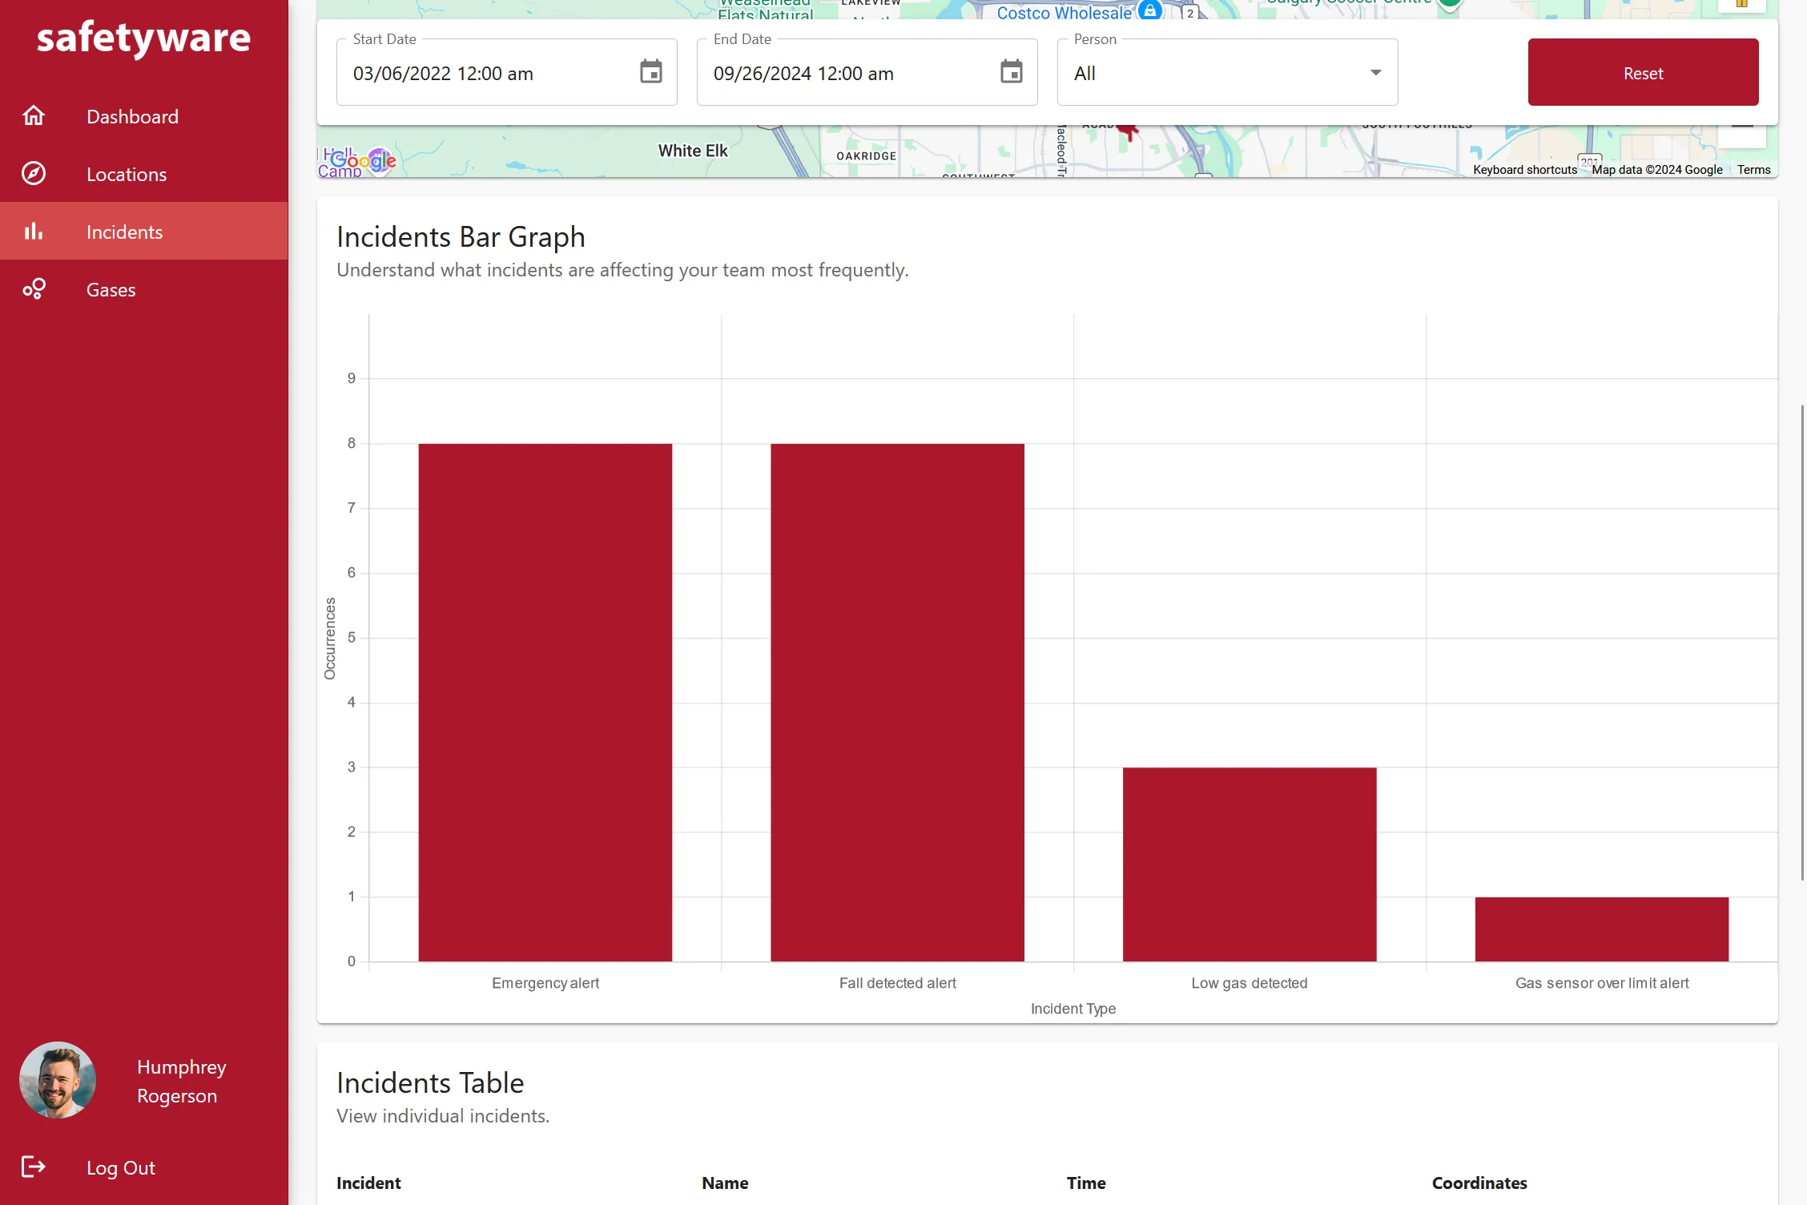Click the page vertical scrollbar
The image size is (1807, 1205).
click(1802, 641)
